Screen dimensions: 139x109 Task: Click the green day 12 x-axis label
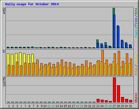(53, 106)
